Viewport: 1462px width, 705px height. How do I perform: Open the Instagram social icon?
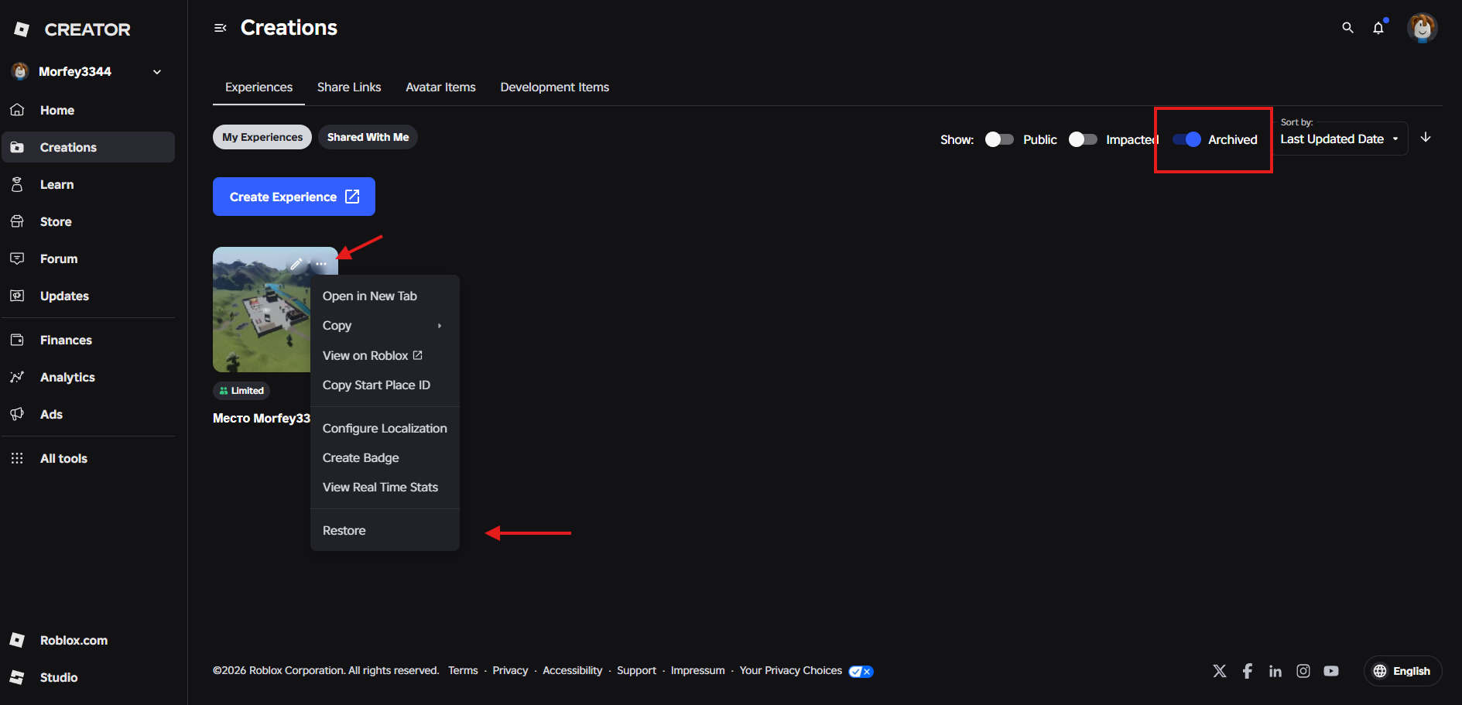tap(1303, 671)
